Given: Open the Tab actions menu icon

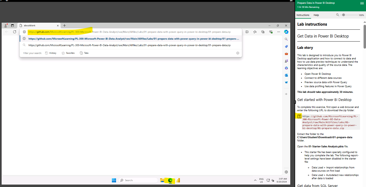Looking at the screenshot, I should [x=12, y=25].
